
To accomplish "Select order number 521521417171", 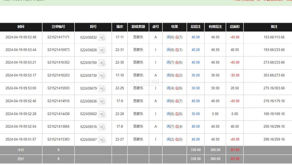I will [x=59, y=37].
